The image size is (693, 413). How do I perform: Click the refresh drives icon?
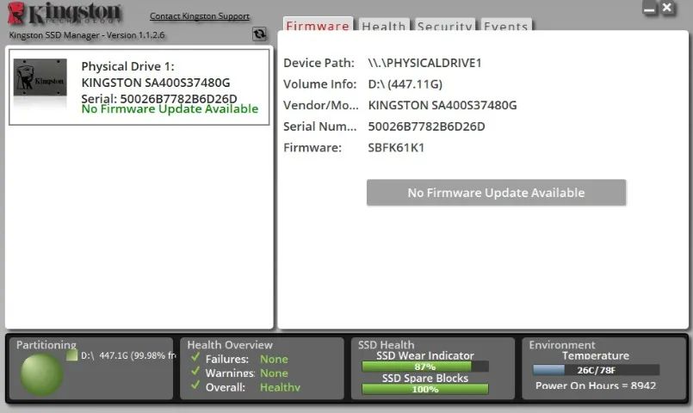click(259, 34)
